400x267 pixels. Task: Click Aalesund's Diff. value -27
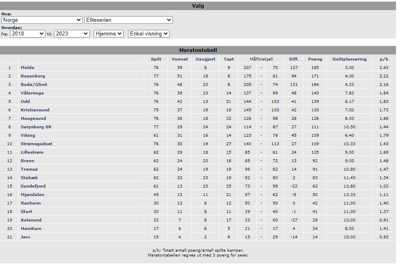(x=294, y=220)
